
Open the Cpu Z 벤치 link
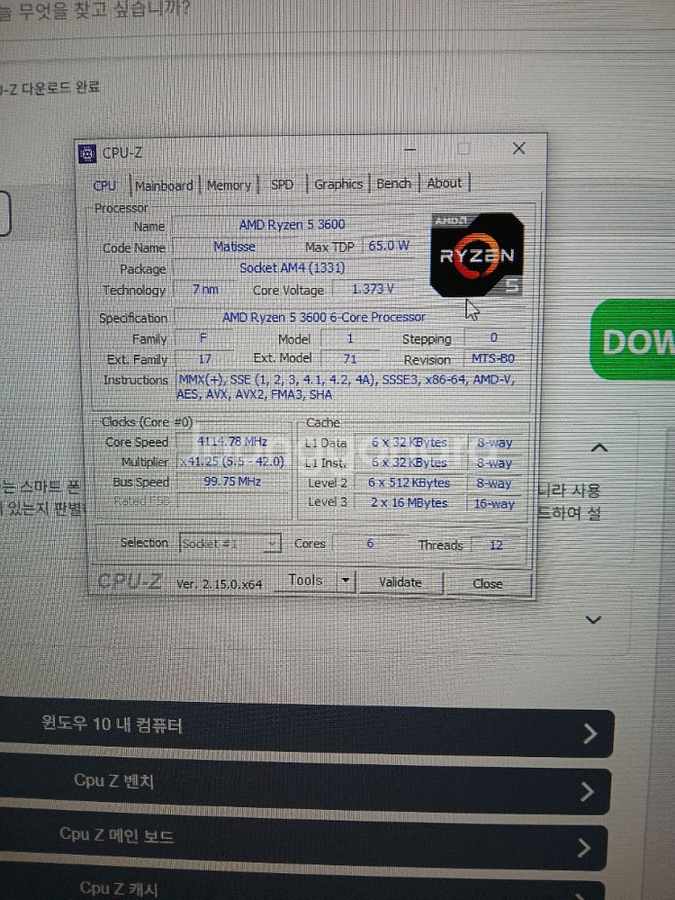click(303, 784)
